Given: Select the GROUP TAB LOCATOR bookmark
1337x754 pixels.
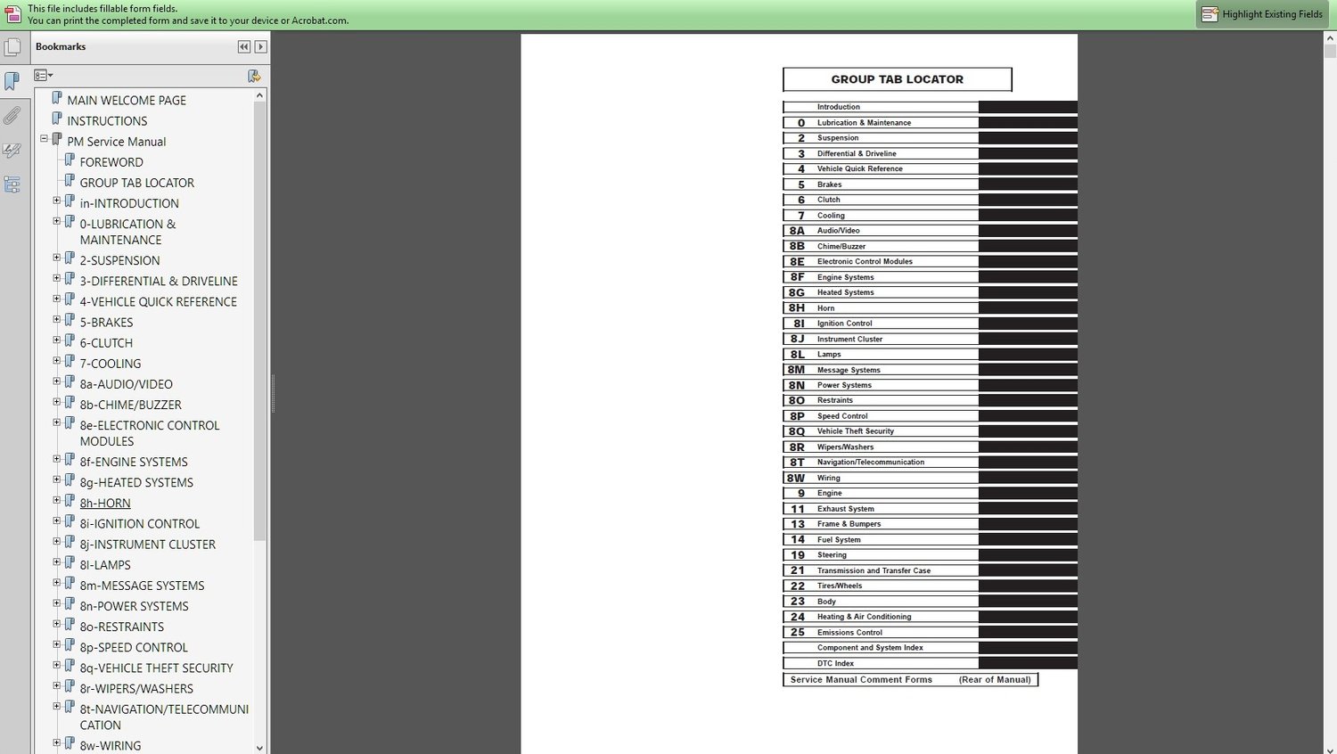Looking at the screenshot, I should pos(137,183).
